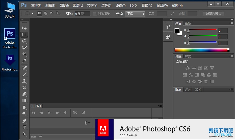Split the clip with the timeline scissors icon

click(x=75, y=113)
